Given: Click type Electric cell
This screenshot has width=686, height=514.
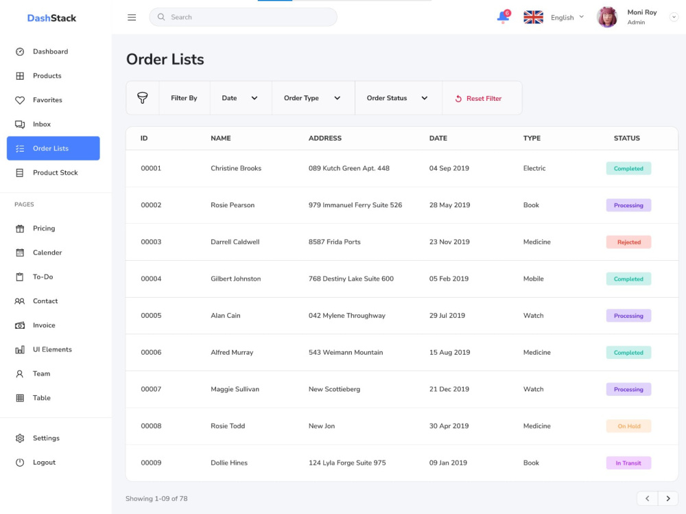Looking at the screenshot, I should [x=534, y=169].
